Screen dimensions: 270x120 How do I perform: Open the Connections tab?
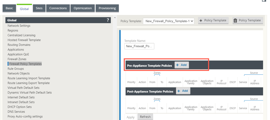tap(58, 8)
